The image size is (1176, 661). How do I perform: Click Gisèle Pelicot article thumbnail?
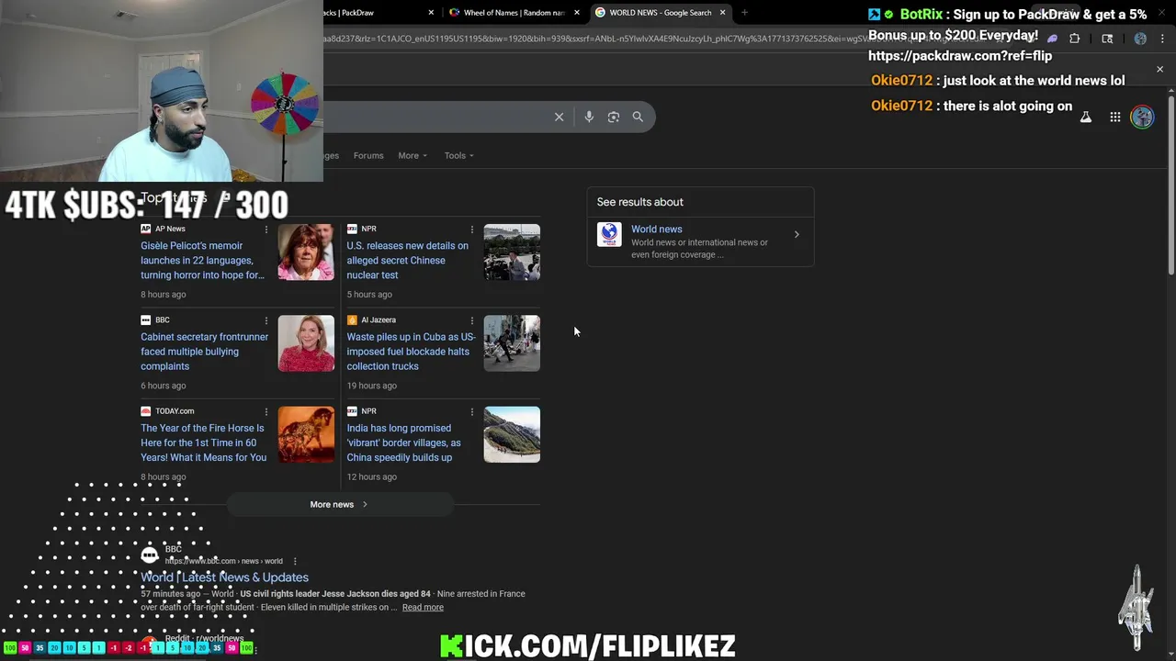pos(306,252)
